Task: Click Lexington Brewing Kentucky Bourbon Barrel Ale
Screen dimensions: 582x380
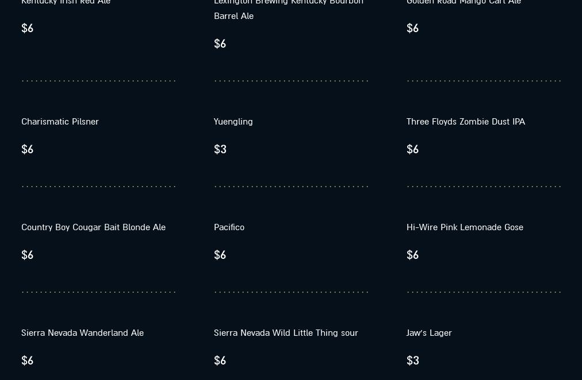Action: [288, 9]
